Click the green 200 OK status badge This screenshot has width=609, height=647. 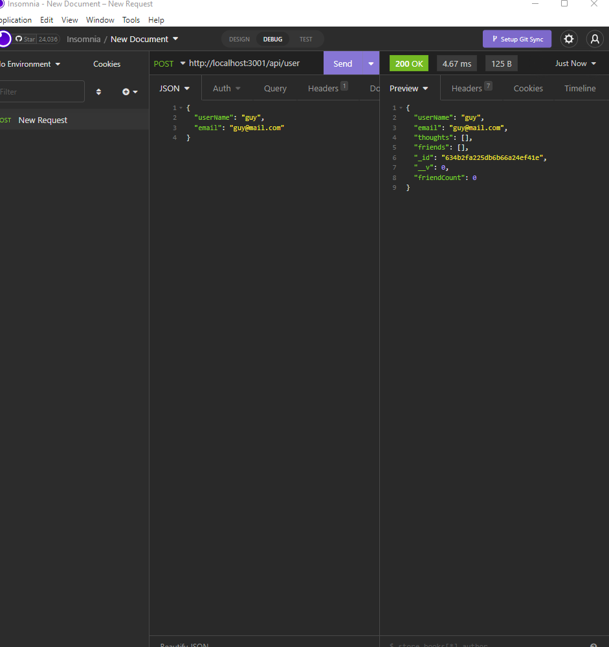[x=408, y=63]
